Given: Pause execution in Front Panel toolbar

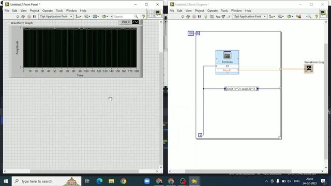Looking at the screenshot, I should click(34, 17).
